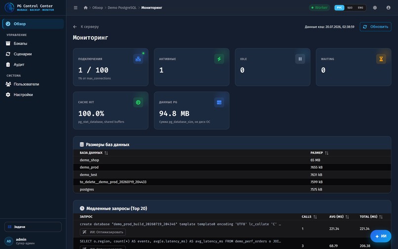This screenshot has height=249, width=398.
Task: Open Настройки in the sidebar
Action: point(33,94)
